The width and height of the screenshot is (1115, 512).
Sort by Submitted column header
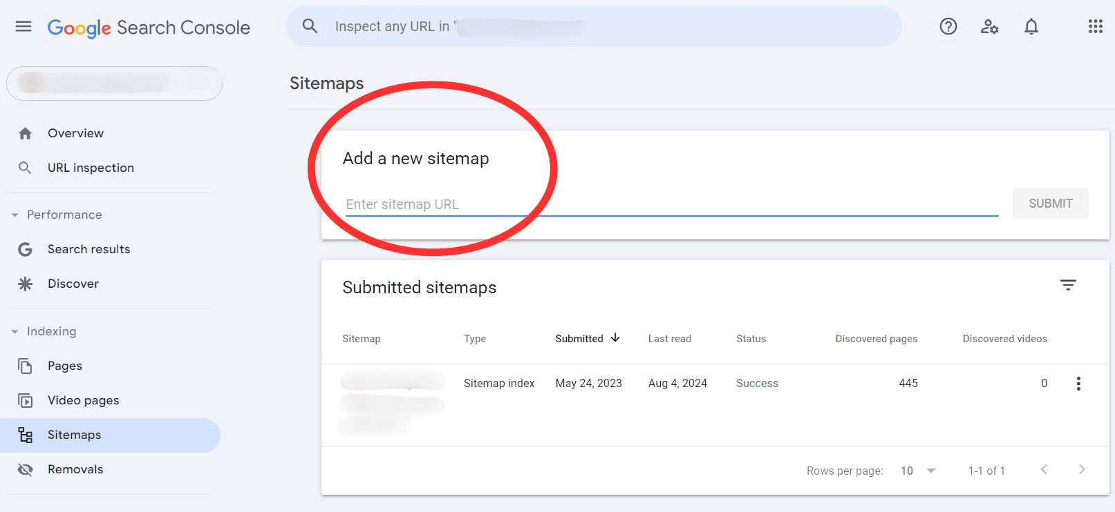[x=579, y=339]
